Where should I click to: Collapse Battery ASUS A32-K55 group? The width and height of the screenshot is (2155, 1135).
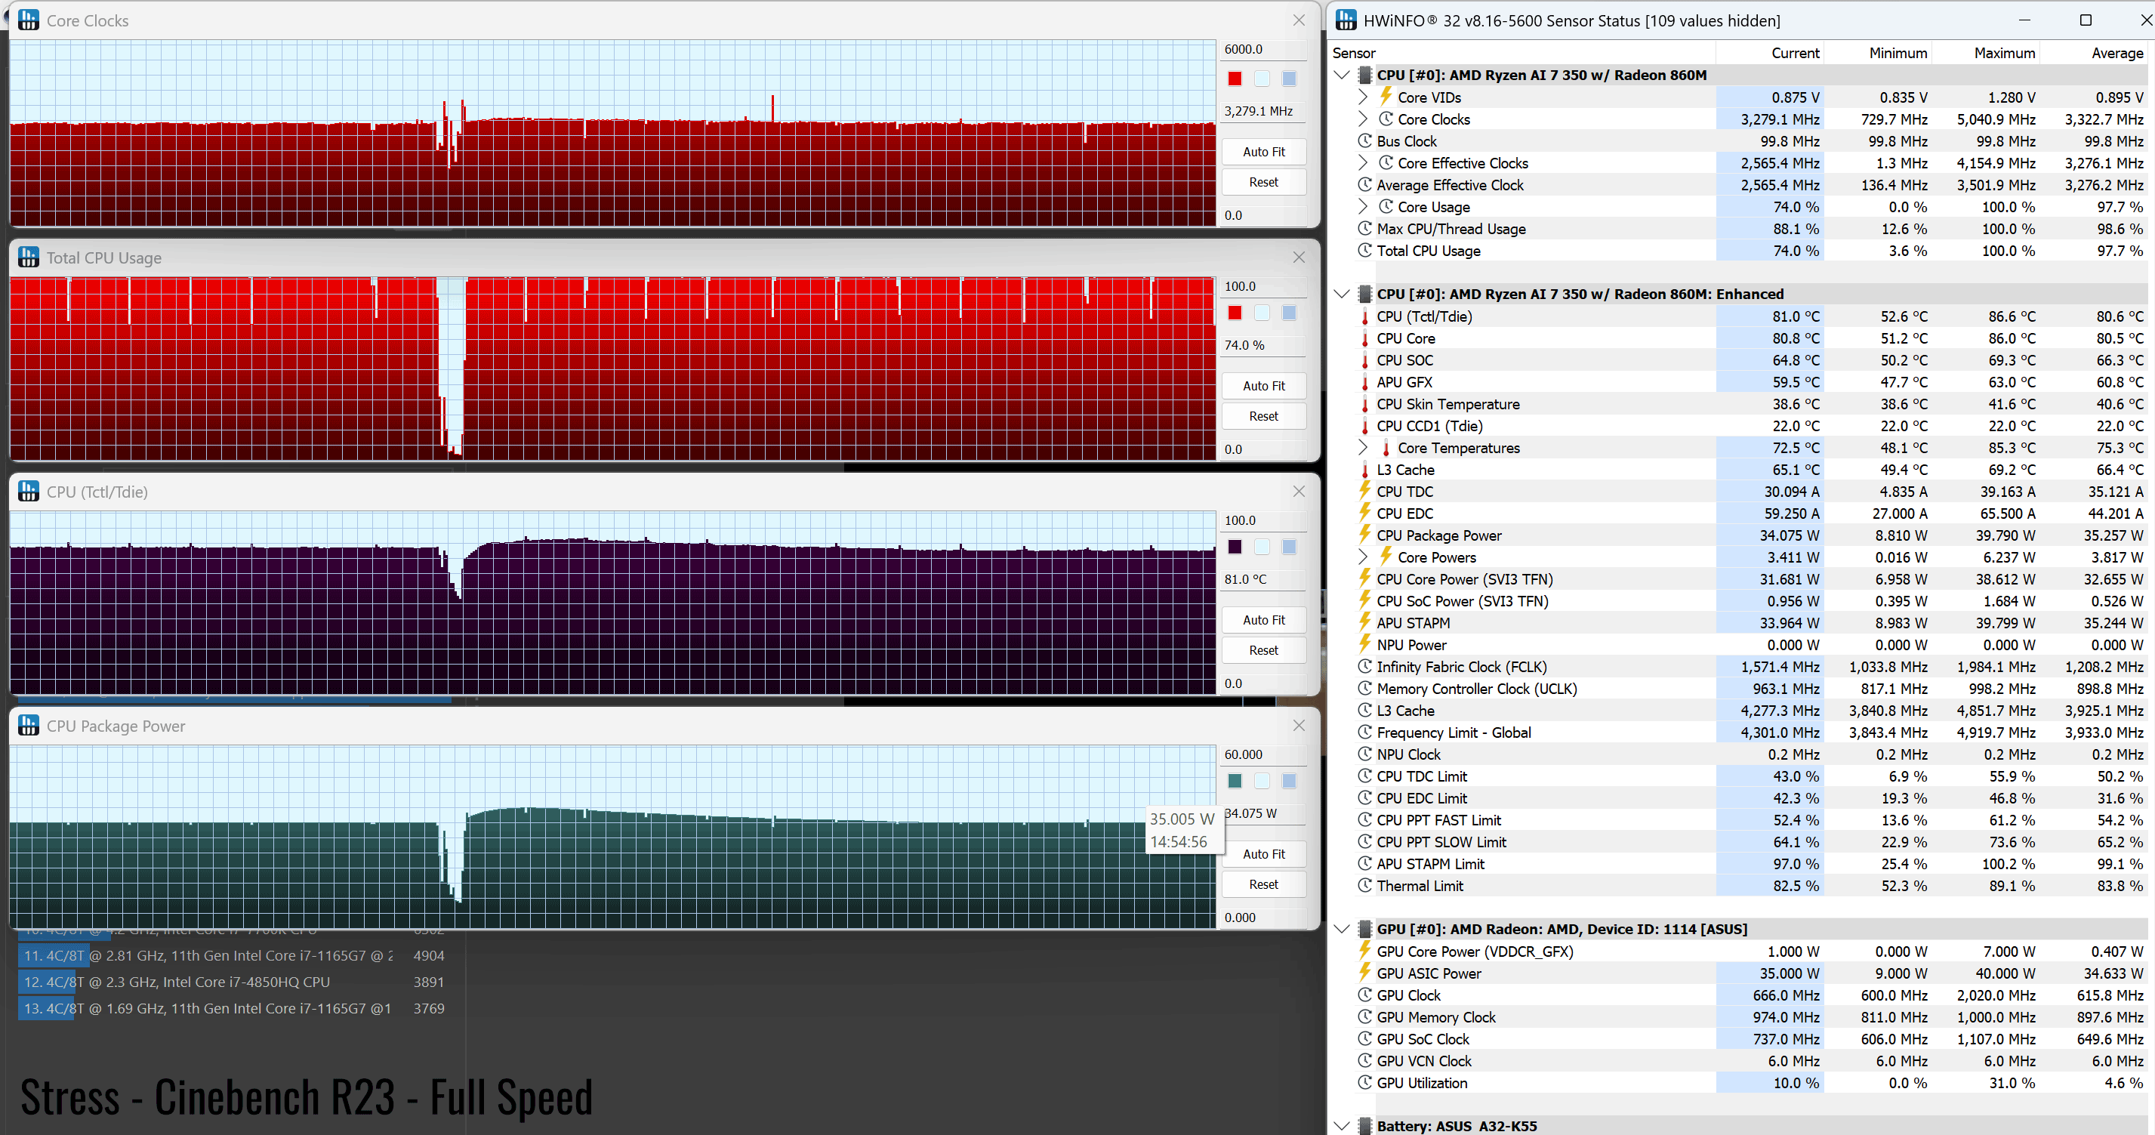click(x=1342, y=1126)
